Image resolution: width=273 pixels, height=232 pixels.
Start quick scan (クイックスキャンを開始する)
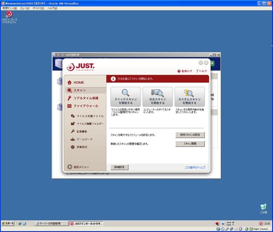126,97
